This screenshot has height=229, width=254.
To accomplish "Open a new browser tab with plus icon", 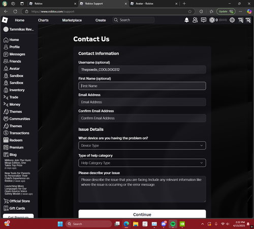I will click(x=184, y=4).
